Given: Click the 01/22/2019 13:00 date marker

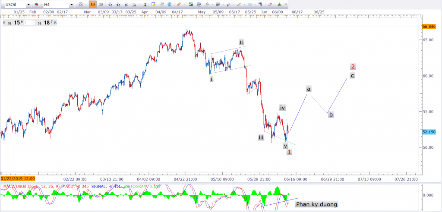Looking at the screenshot, I should pos(17,178).
